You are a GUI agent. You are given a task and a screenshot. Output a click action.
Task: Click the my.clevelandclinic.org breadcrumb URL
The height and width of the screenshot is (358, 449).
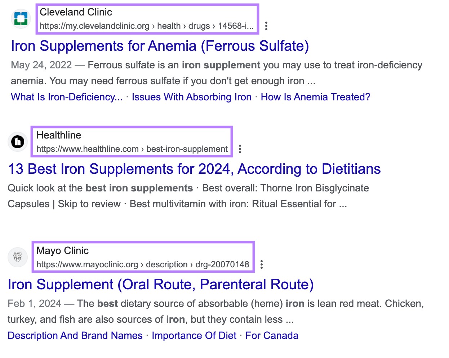click(146, 26)
